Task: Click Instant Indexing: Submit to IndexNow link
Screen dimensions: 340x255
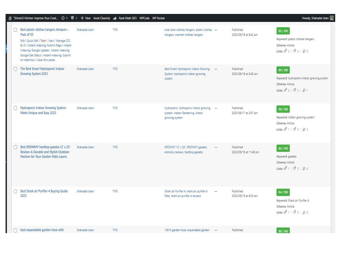Action: click(x=46, y=58)
